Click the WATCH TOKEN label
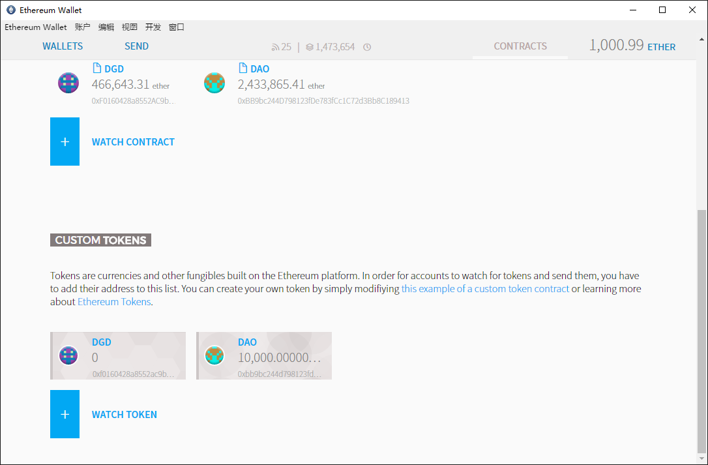Viewport: 708px width, 465px height. [x=125, y=414]
